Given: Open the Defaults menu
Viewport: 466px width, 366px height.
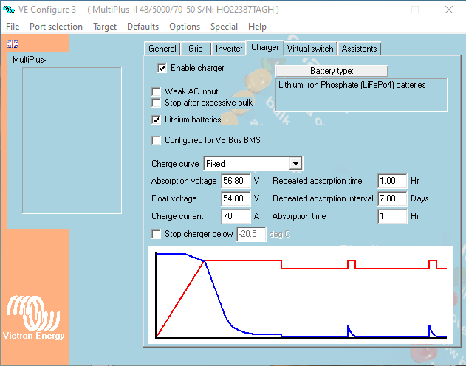Looking at the screenshot, I should pos(143,27).
